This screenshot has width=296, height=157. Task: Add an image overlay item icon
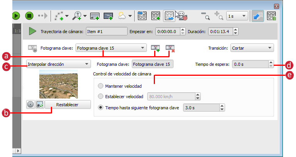[x=95, y=16]
